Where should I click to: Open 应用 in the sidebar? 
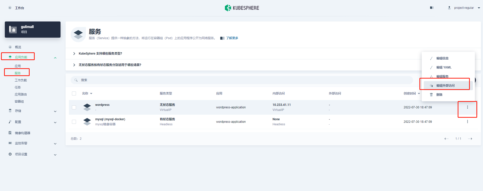click(18, 66)
